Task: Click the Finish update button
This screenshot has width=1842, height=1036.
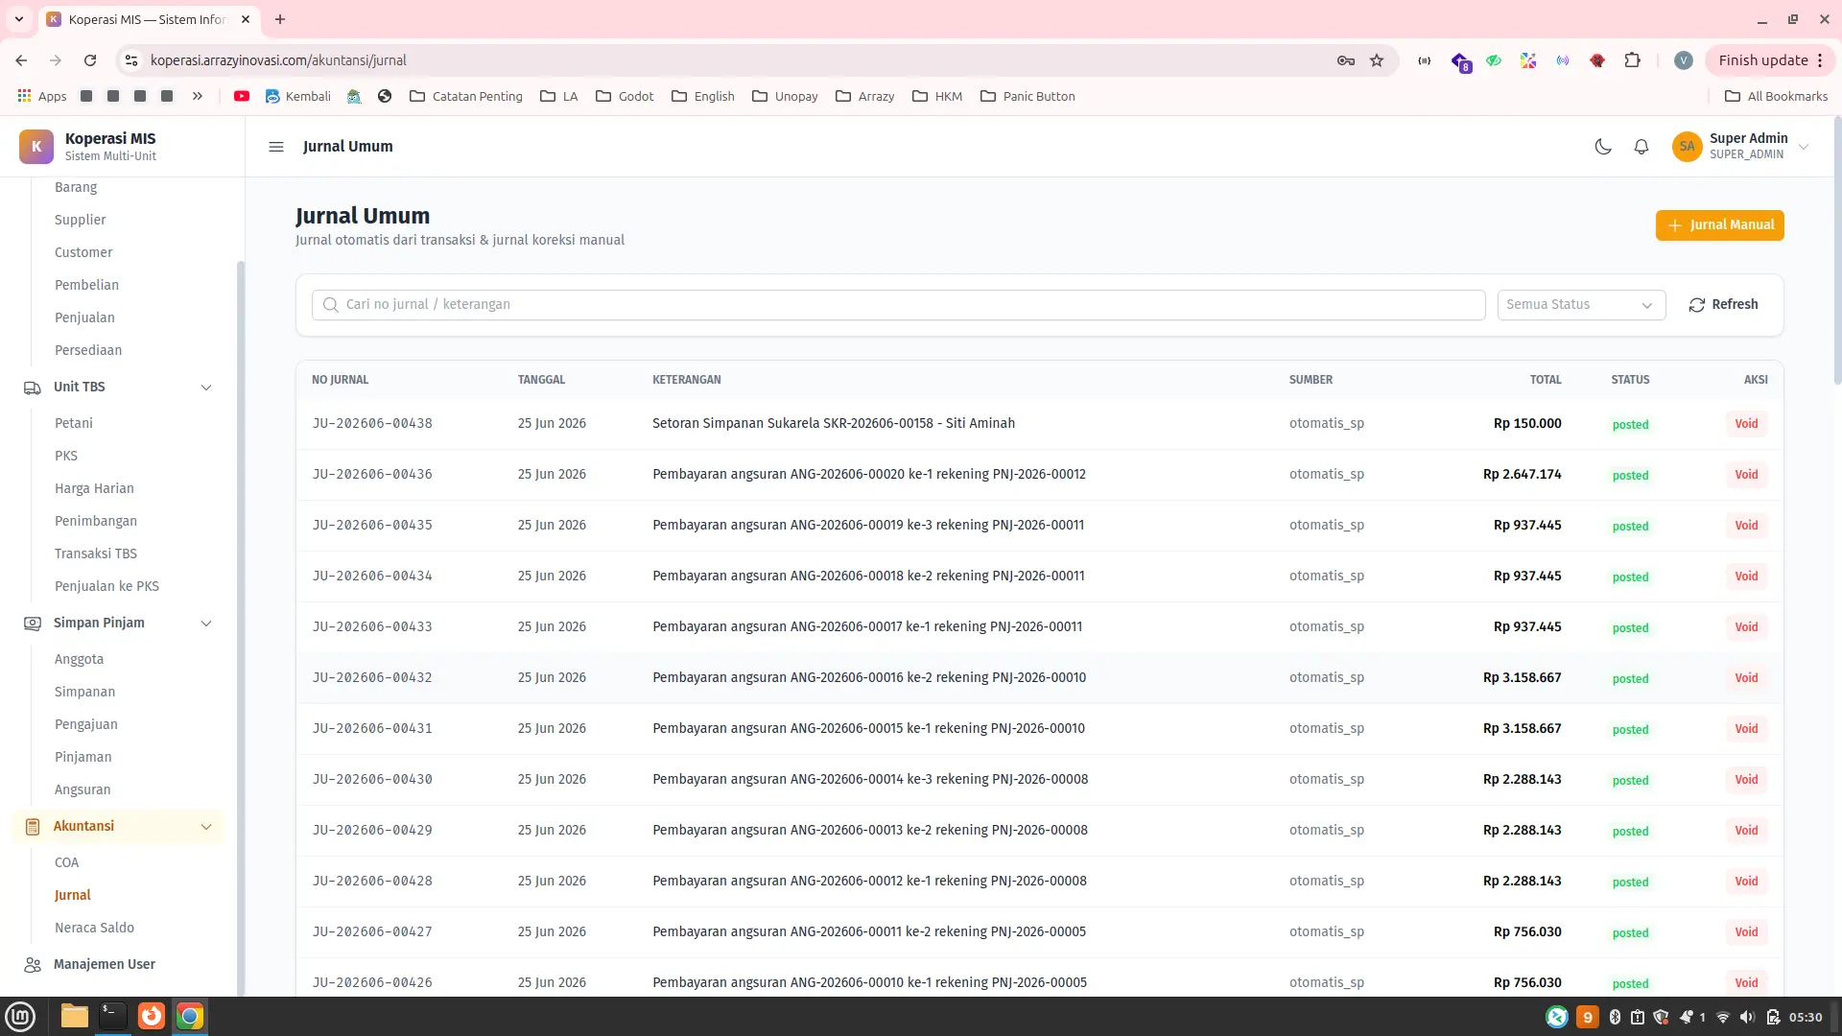Action: (1770, 60)
